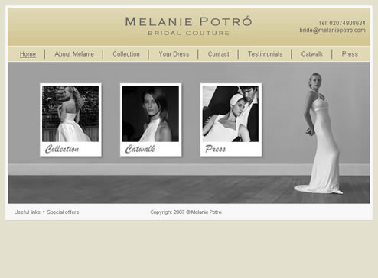Click the cursive Press caption
The height and width of the screenshot is (278, 378).
coord(216,149)
